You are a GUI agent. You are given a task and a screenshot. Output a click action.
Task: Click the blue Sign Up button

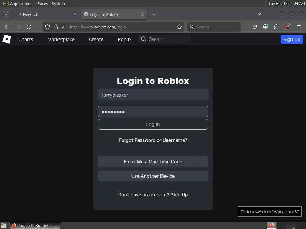292,39
